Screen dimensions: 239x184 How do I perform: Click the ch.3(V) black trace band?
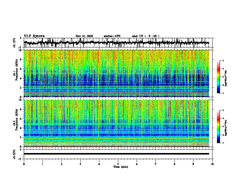[x=116, y=154]
